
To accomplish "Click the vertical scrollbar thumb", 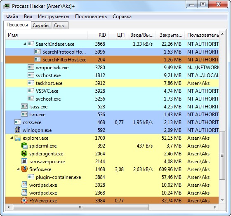I will point(222,155).
